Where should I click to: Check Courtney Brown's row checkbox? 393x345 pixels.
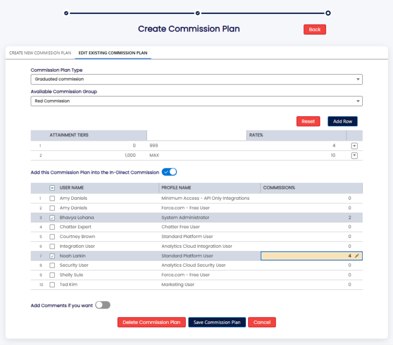(x=52, y=237)
